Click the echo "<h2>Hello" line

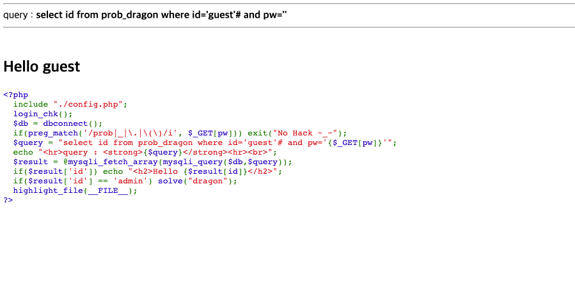pyautogui.click(x=148, y=171)
